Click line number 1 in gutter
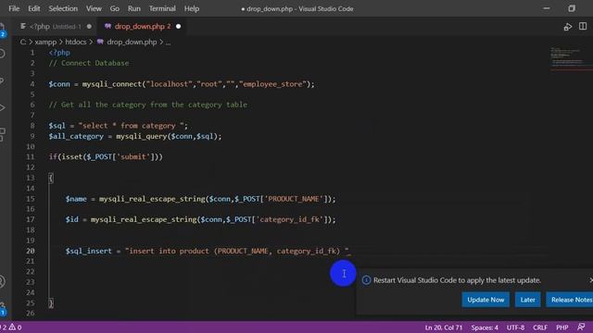Screen dimensions: 593x333 pos(32,53)
